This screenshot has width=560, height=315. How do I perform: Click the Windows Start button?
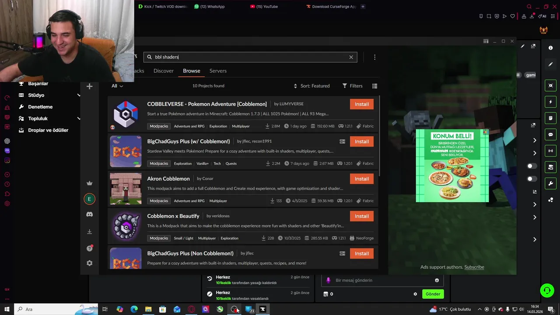[x=7, y=309]
